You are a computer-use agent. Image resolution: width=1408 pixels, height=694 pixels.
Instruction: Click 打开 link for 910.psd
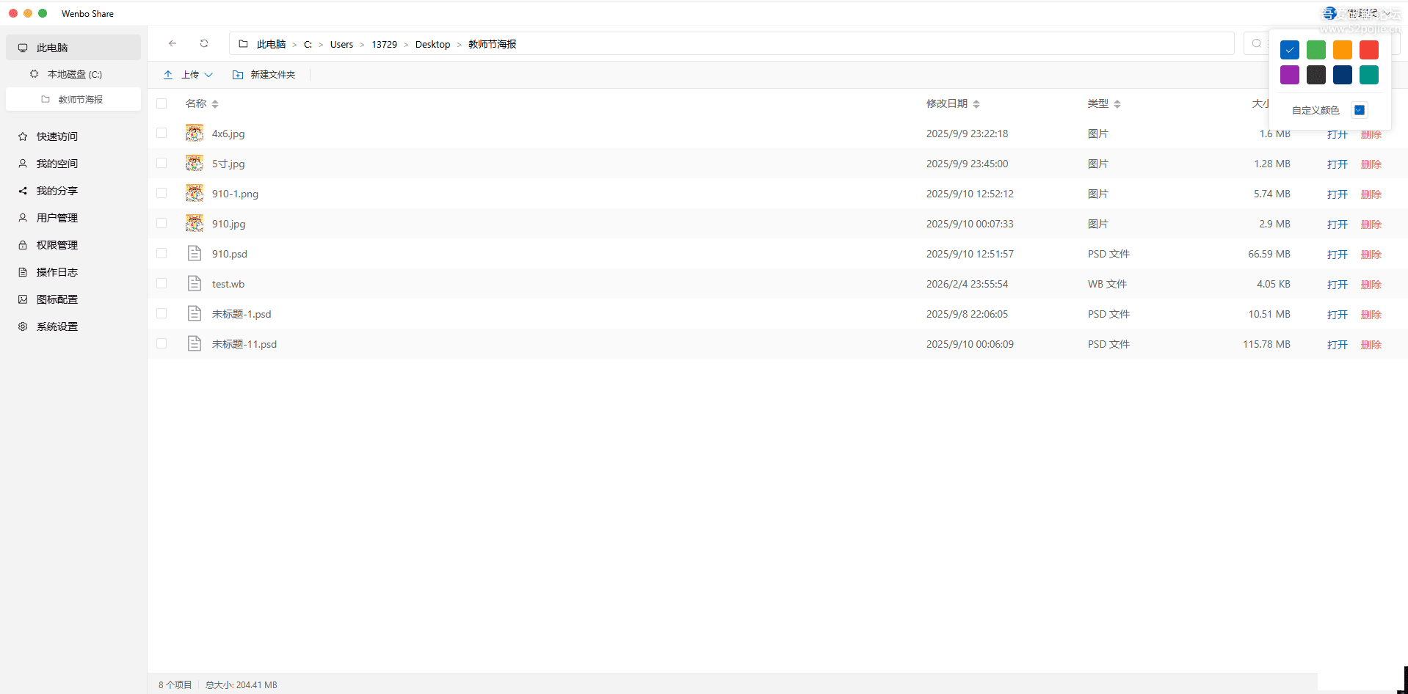(1337, 255)
